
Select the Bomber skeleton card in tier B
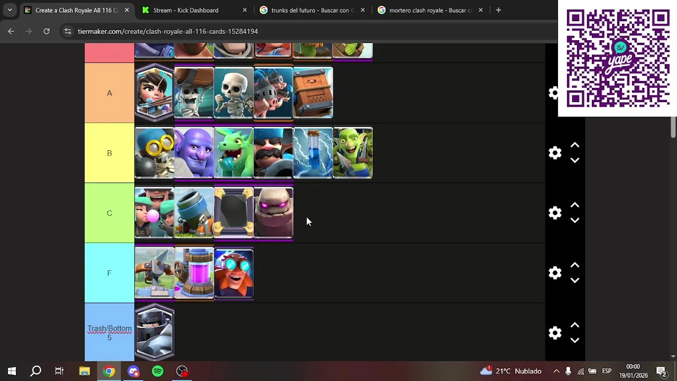click(154, 153)
